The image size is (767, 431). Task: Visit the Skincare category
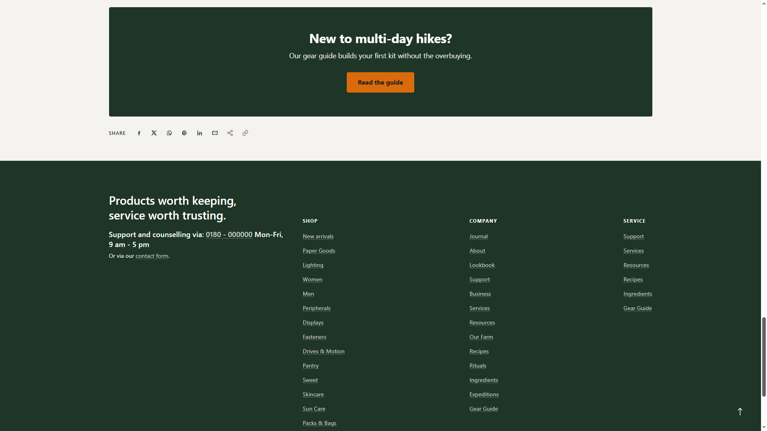click(x=313, y=395)
